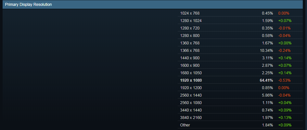Select the 3840 x 2160 entry
Image resolution: width=307 pixels, height=130 pixels.
(191, 118)
